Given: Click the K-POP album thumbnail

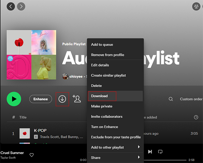Looking at the screenshot, I should coord(25,133).
